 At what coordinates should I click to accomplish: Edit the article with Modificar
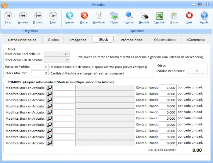point(99,18)
